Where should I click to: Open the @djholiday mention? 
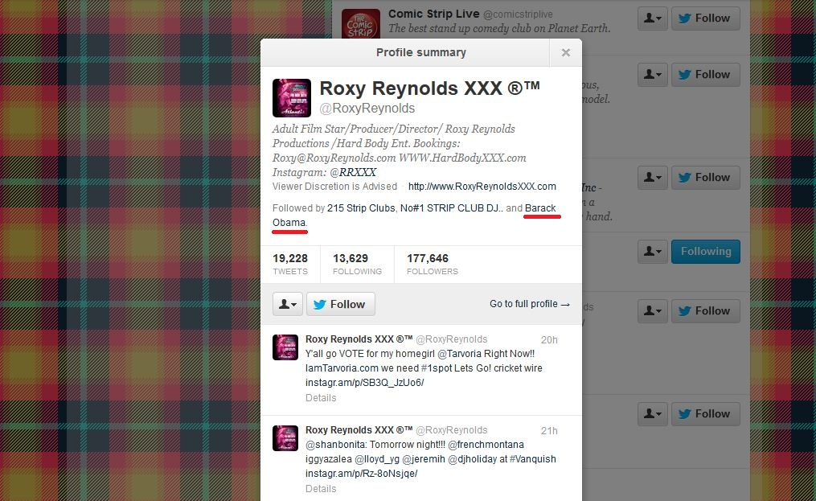473,459
